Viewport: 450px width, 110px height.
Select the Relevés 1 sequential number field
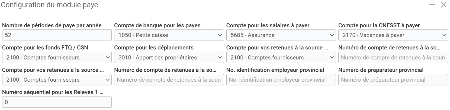tap(57, 102)
